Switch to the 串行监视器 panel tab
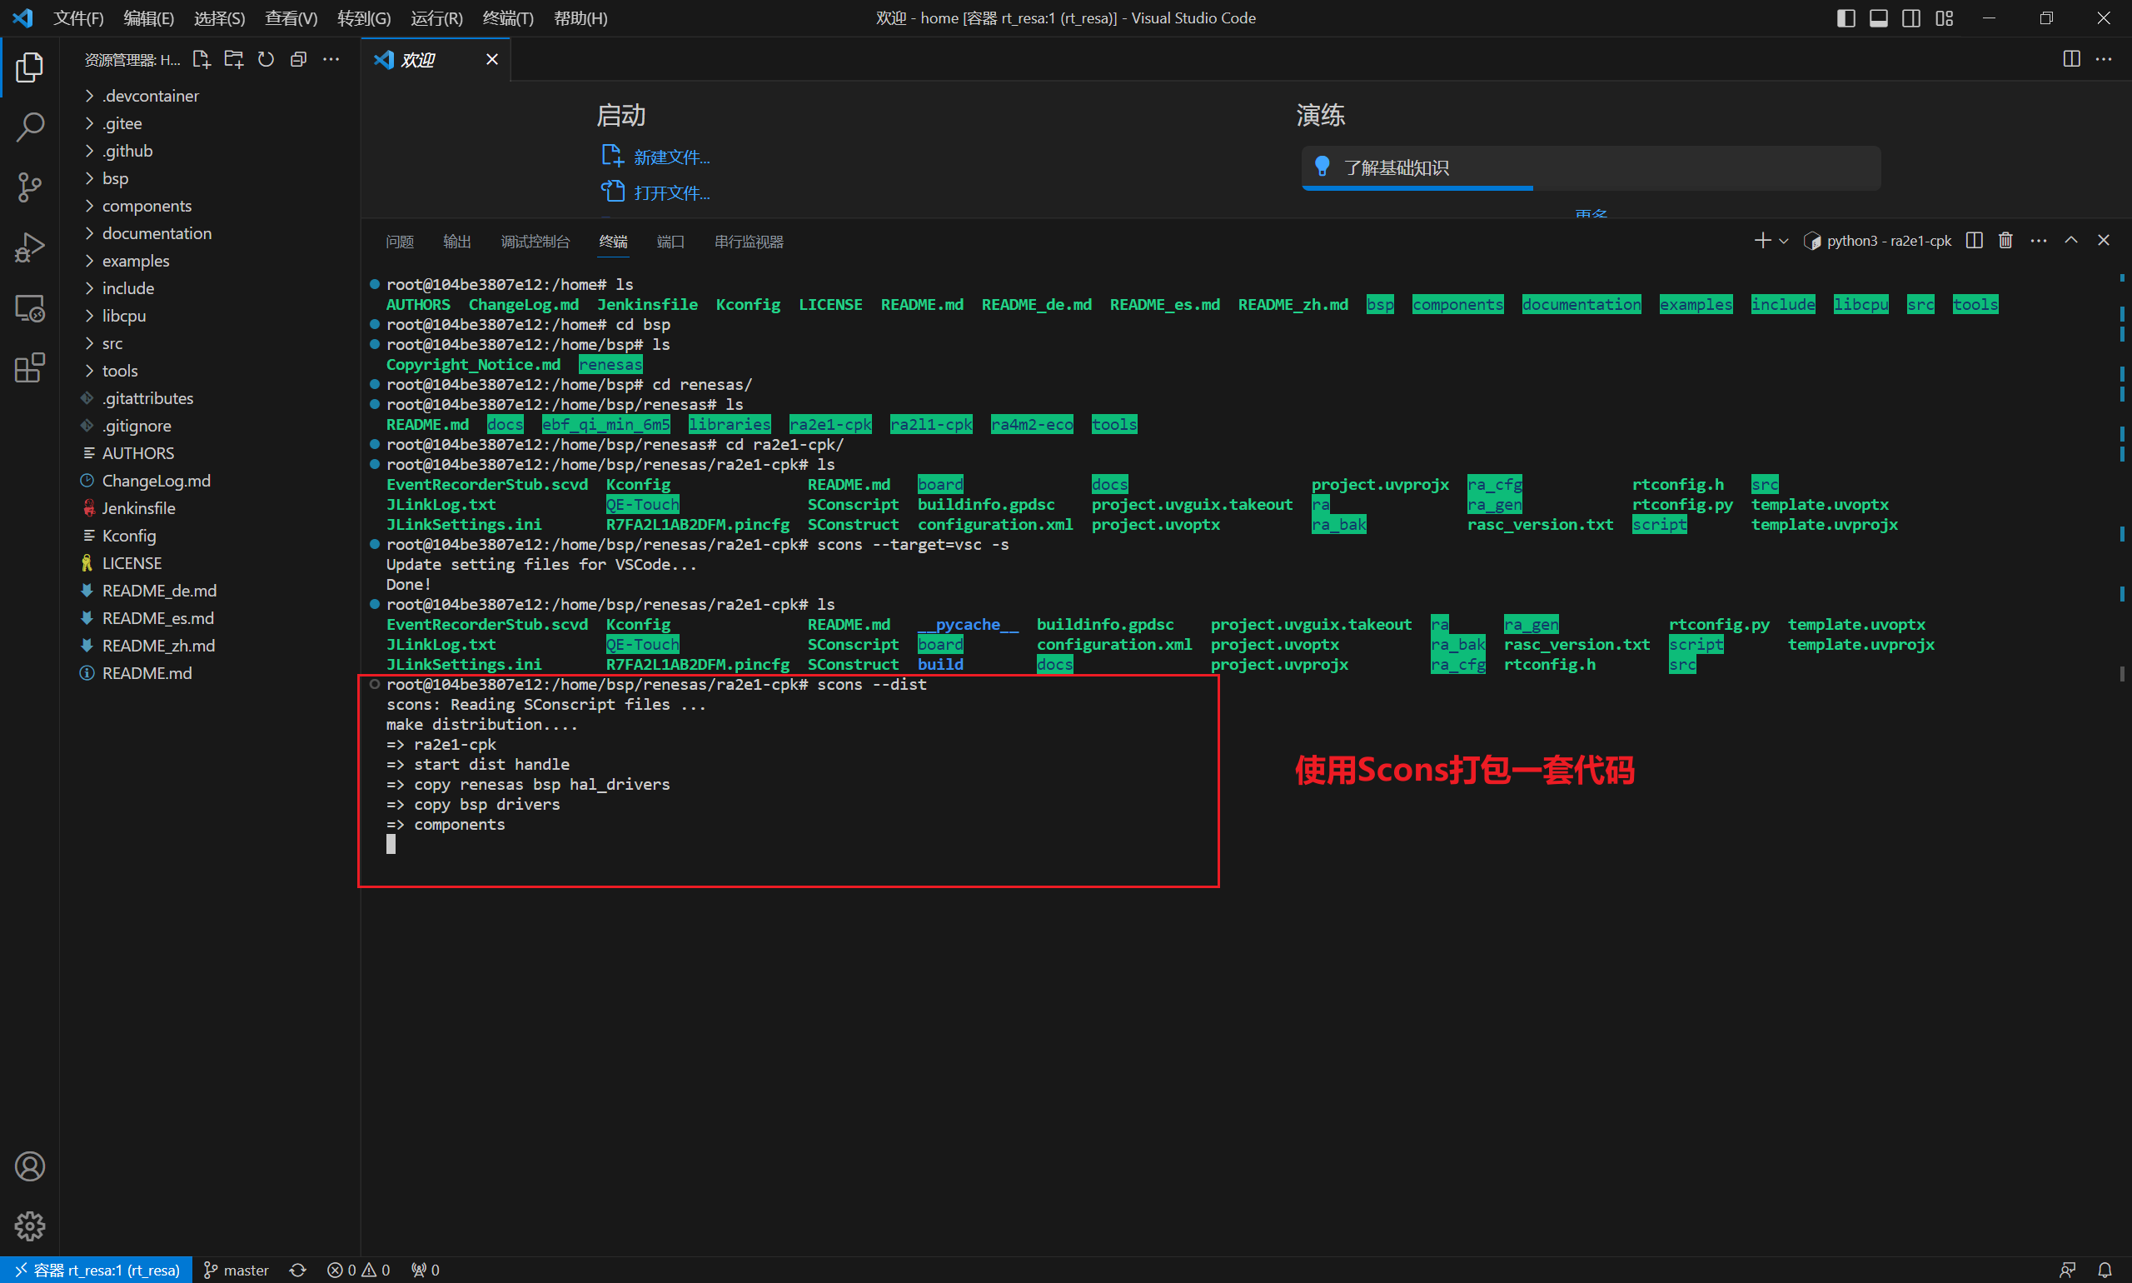This screenshot has width=2132, height=1283. 749,242
